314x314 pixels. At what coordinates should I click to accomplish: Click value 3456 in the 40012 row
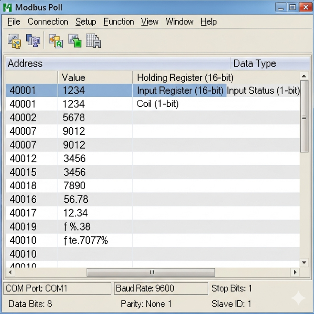coord(95,158)
